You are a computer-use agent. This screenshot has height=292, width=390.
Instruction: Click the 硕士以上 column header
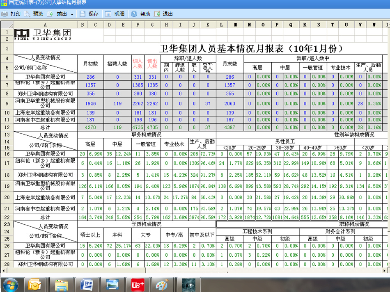coord(91,235)
